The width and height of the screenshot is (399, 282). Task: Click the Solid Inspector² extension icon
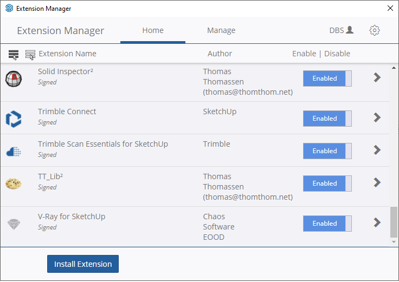(14, 79)
